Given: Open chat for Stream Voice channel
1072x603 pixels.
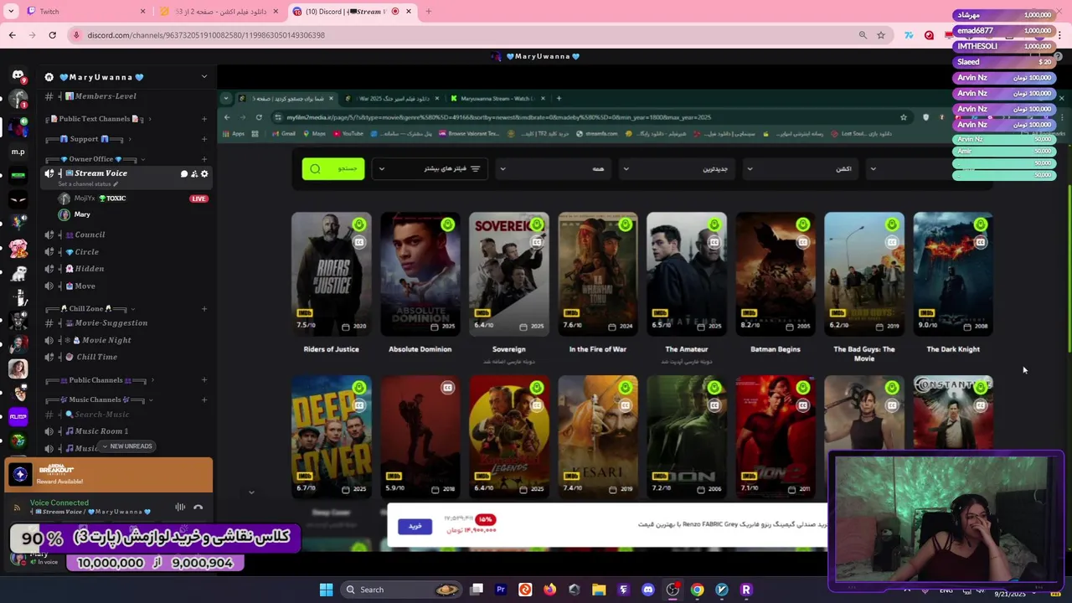Looking at the screenshot, I should (x=184, y=173).
